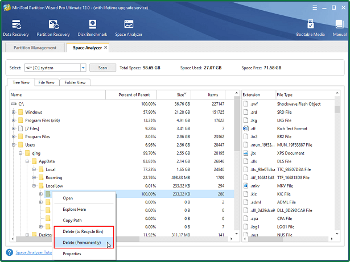The width and height of the screenshot is (350, 262).
Task: Collapse the qing folder node
Action: coord(20,153)
